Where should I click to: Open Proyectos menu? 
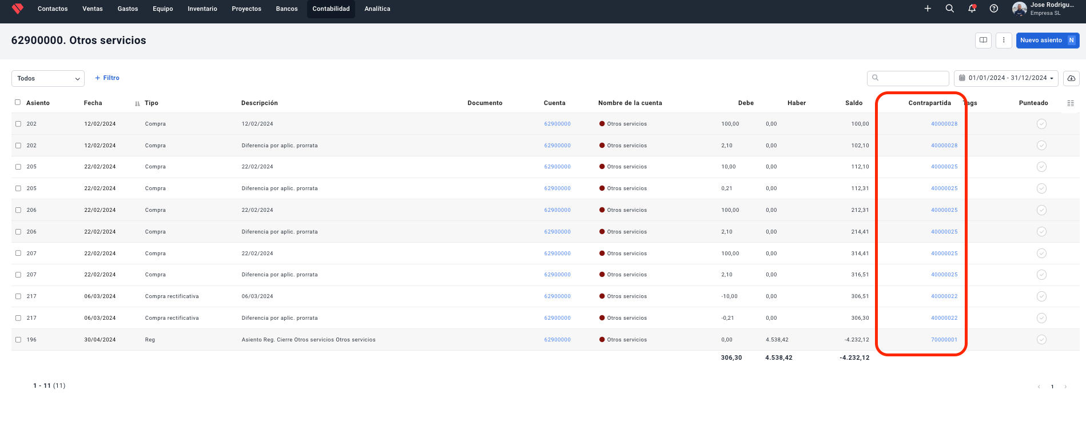[246, 9]
